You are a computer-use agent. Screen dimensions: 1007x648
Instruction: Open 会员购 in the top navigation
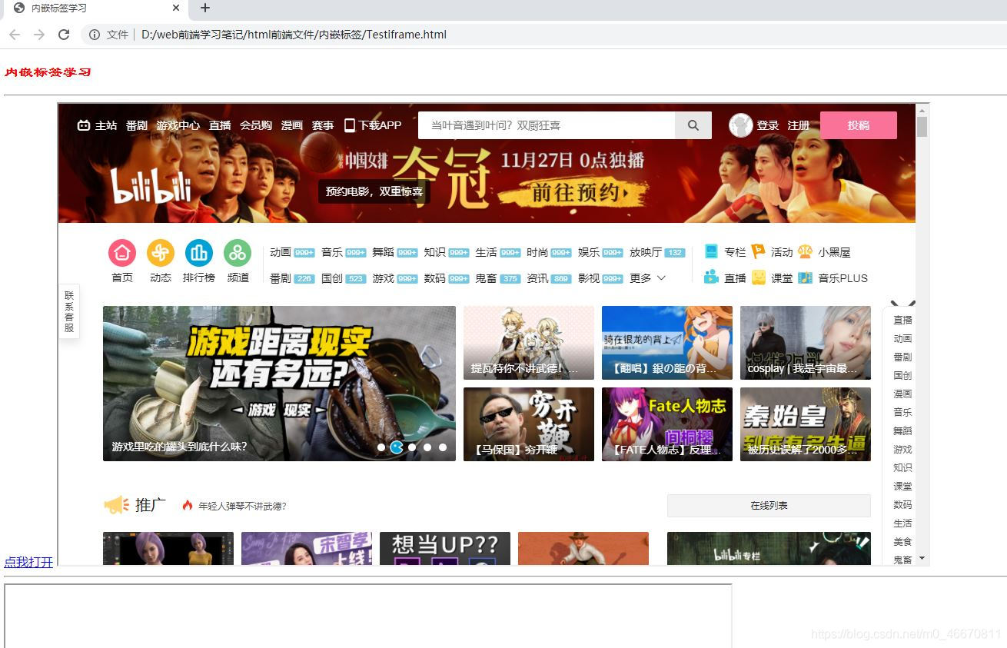[x=256, y=125]
